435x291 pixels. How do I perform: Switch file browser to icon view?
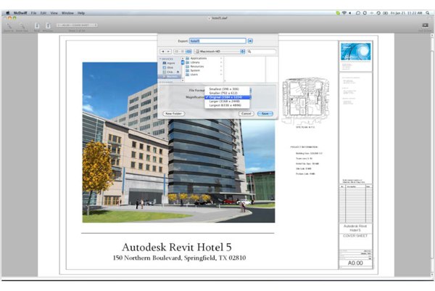click(x=176, y=52)
